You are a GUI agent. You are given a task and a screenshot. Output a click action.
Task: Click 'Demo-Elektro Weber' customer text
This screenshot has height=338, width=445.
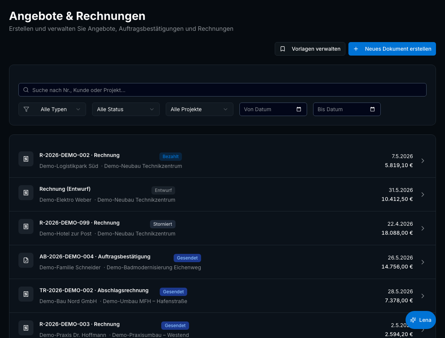pos(65,200)
